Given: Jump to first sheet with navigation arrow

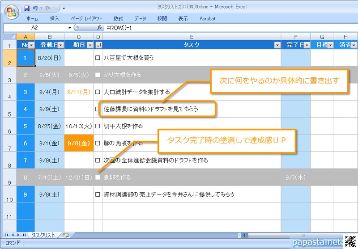Looking at the screenshot, I should [x=6, y=235].
